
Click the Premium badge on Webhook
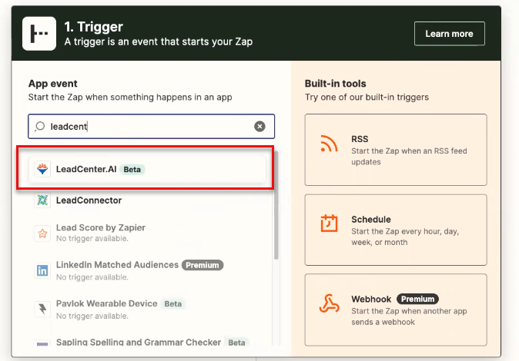pyautogui.click(x=417, y=299)
